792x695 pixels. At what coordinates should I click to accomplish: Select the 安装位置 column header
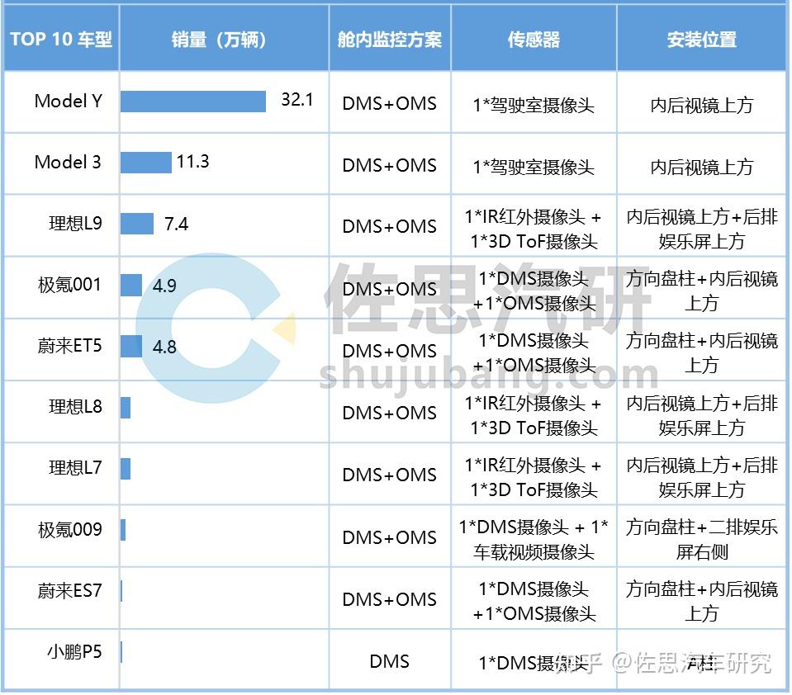701,38
